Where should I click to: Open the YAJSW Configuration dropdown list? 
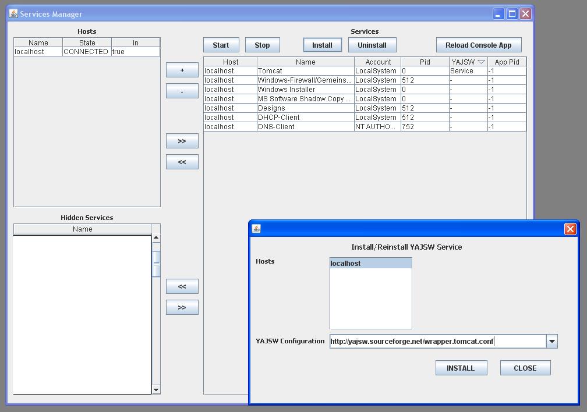[x=551, y=342]
